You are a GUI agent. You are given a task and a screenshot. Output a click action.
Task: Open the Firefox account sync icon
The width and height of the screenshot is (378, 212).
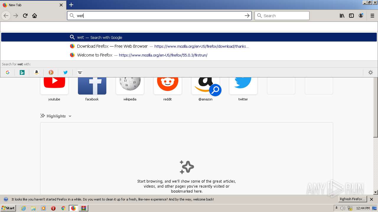pos(361,16)
